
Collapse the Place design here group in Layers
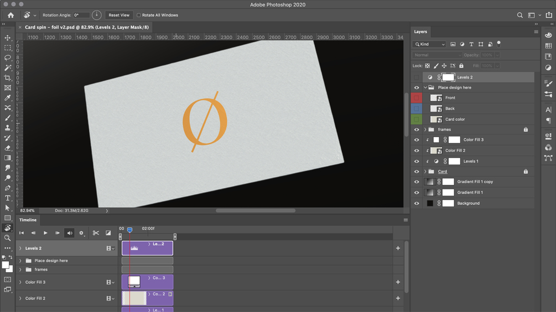click(x=425, y=87)
